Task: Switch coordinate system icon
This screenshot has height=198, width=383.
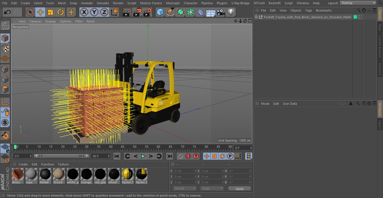Action: pyautogui.click(x=115, y=12)
